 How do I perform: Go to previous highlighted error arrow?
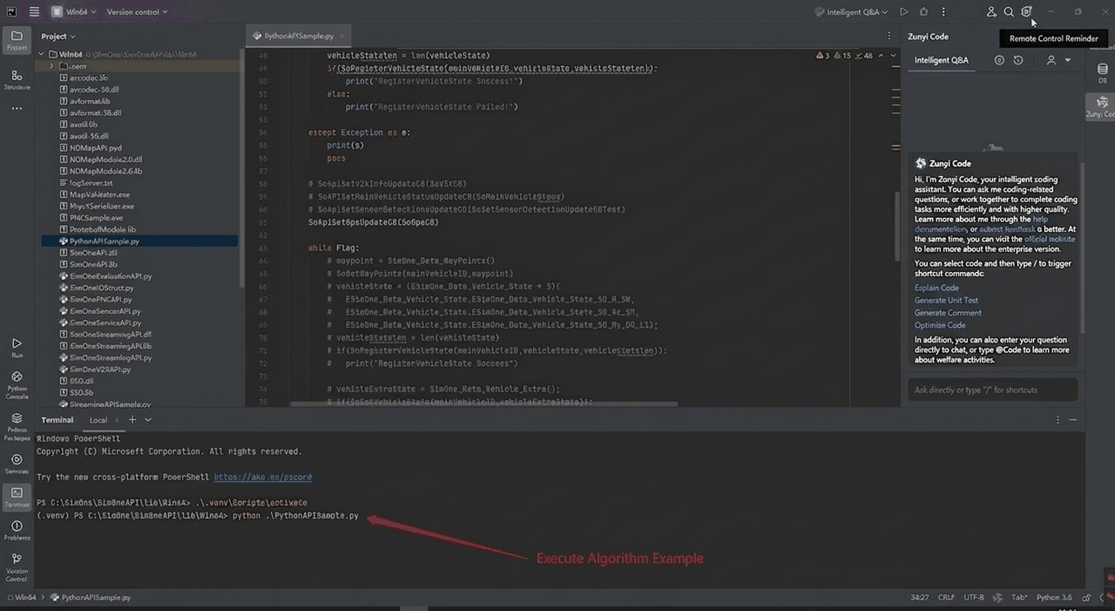pyautogui.click(x=881, y=56)
